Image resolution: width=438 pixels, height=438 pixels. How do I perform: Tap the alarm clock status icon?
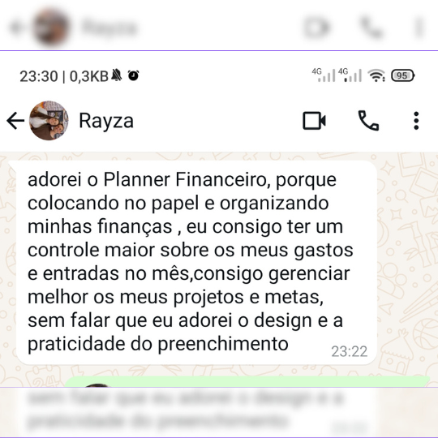point(133,75)
